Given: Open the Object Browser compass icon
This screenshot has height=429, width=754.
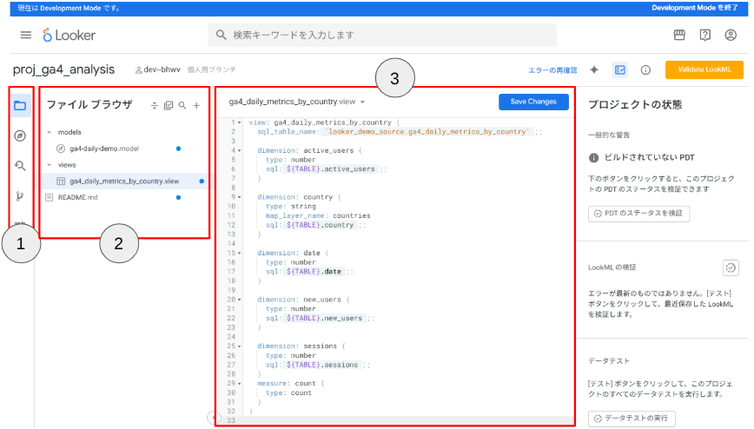Looking at the screenshot, I should click(20, 136).
